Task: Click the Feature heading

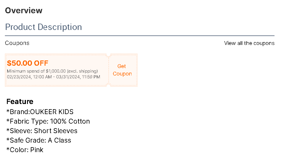Action: [20, 101]
